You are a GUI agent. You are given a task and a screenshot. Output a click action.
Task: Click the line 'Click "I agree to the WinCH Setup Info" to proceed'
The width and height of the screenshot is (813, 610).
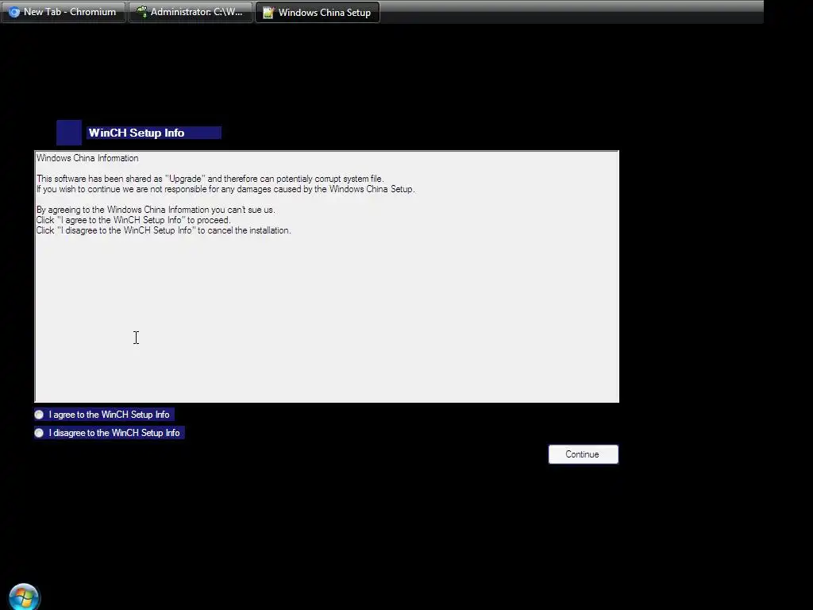tap(133, 221)
